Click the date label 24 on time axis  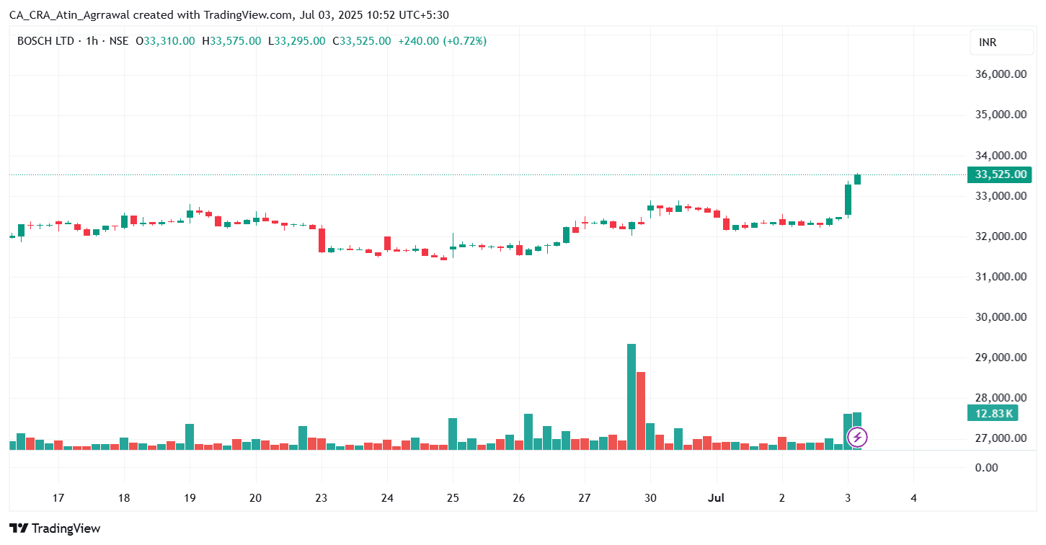click(x=387, y=497)
